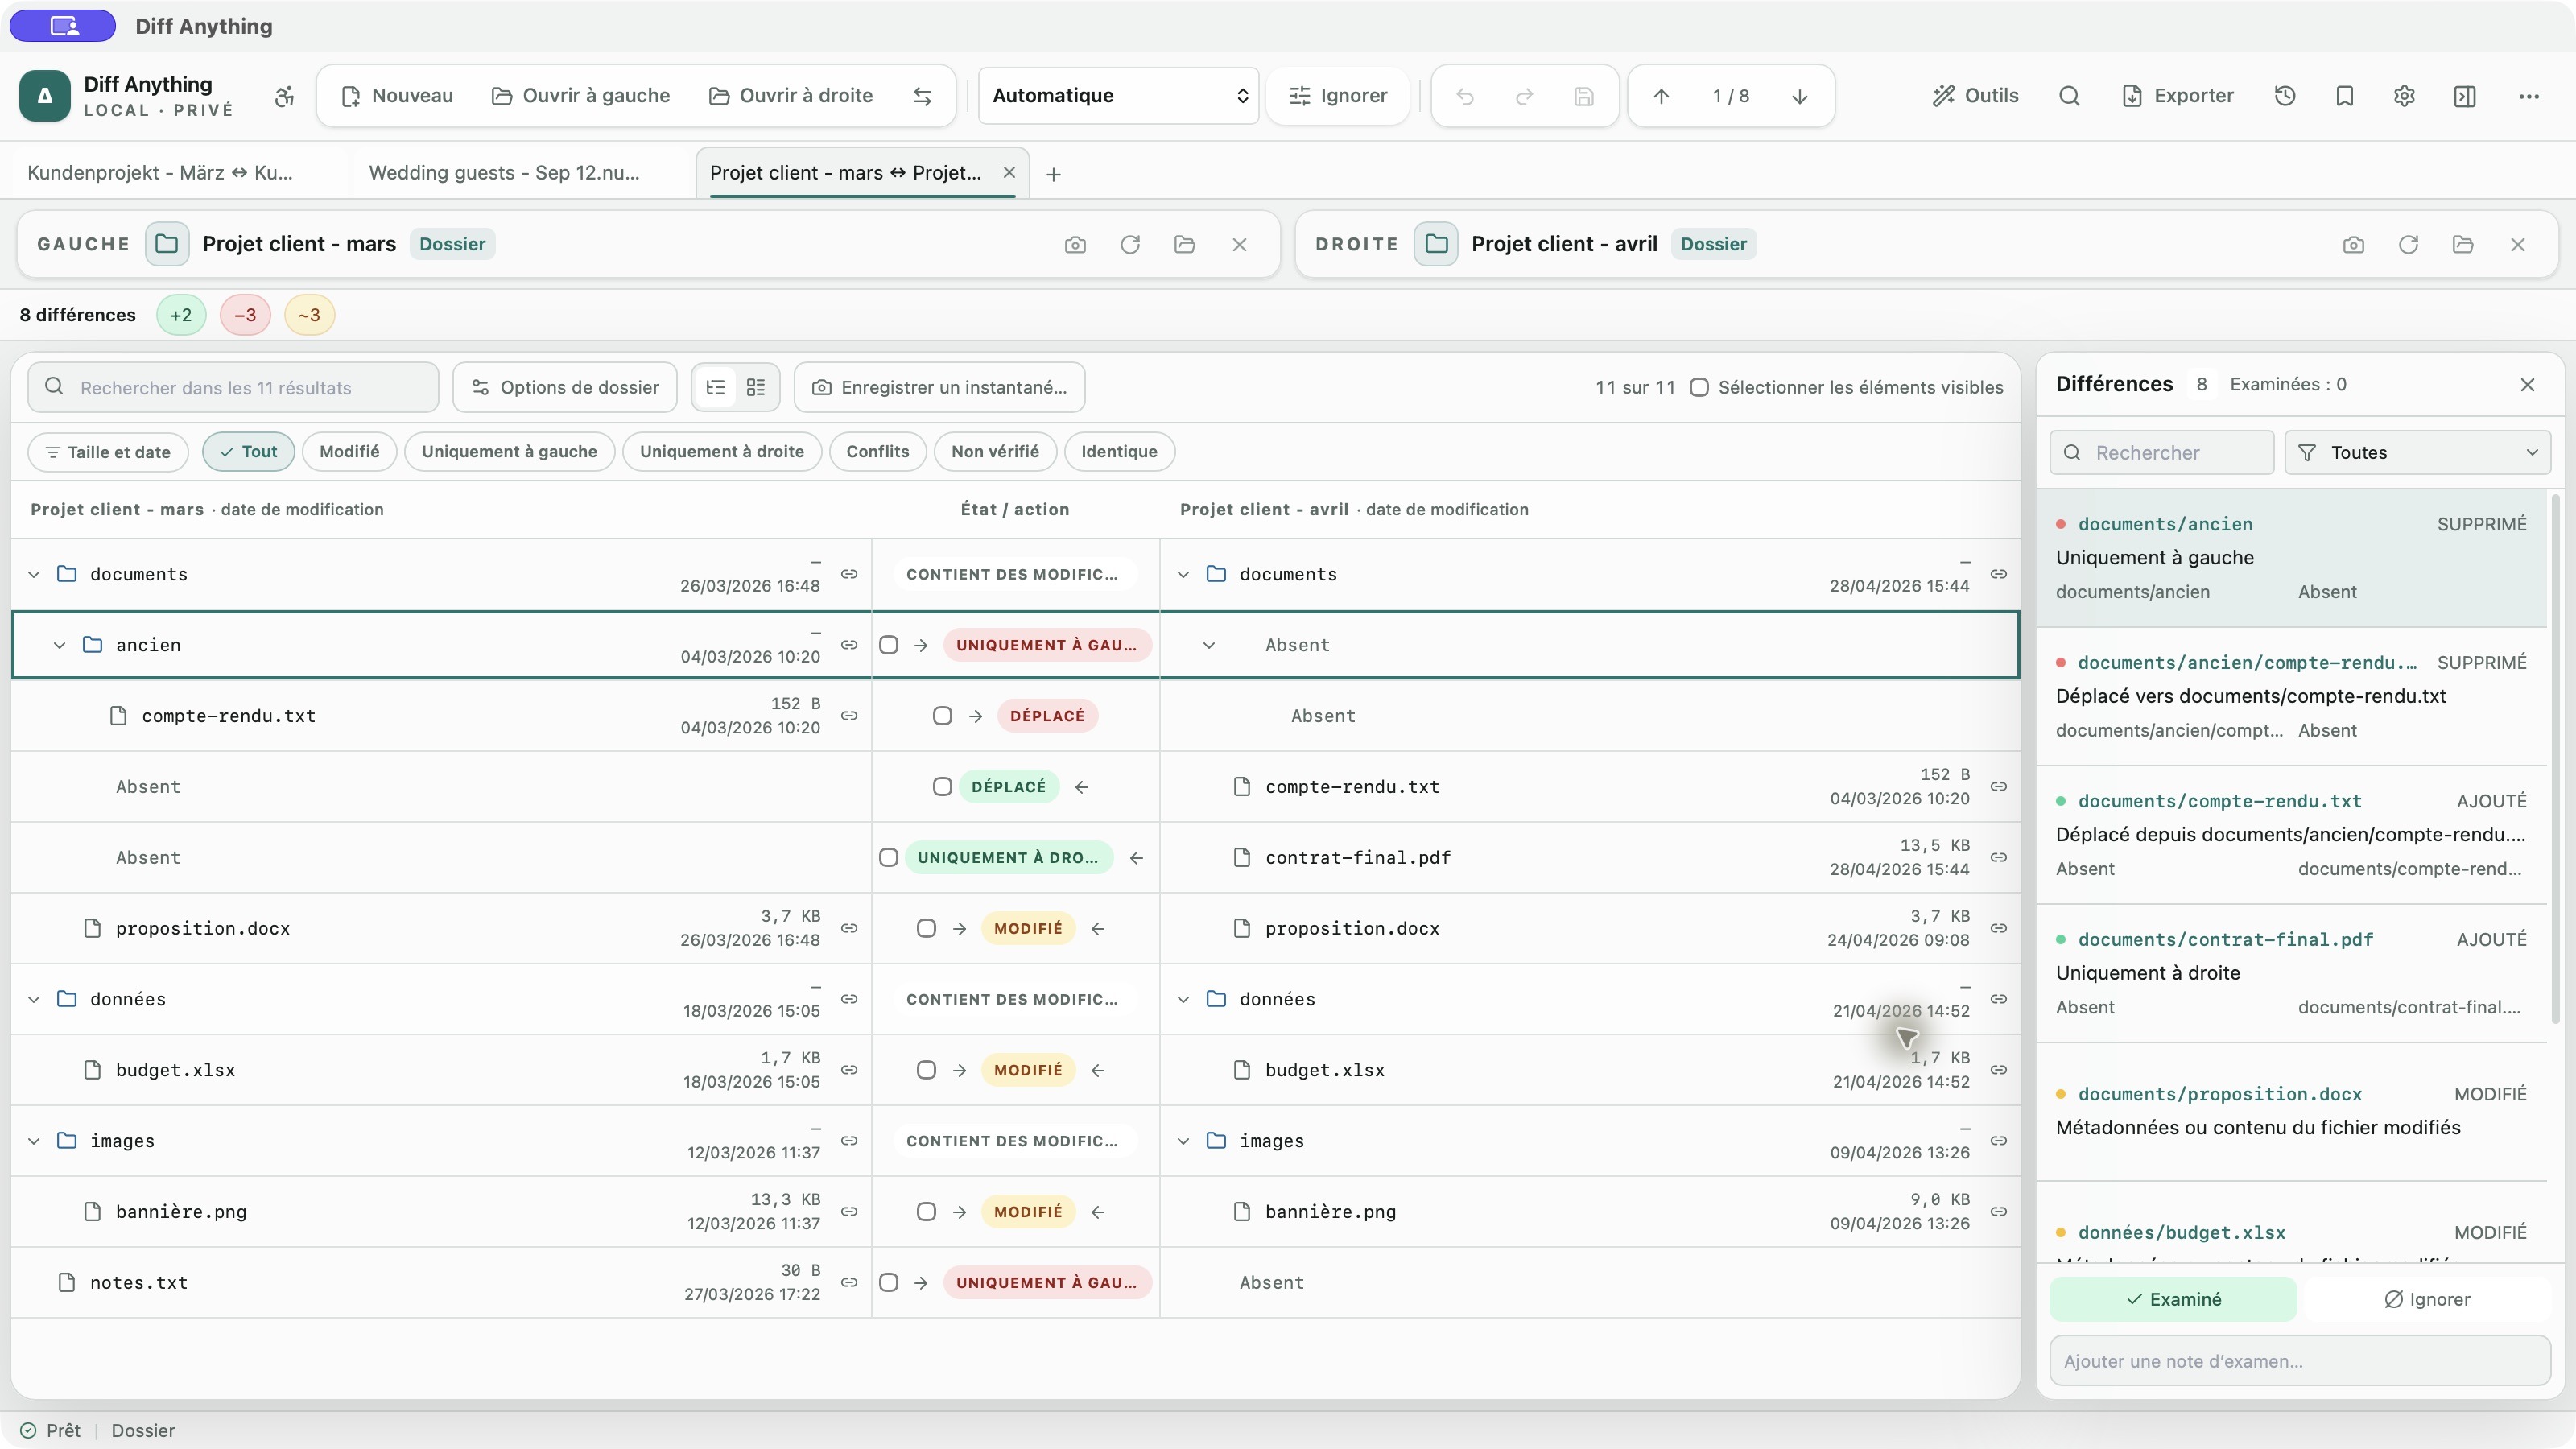This screenshot has width=2576, height=1449.
Task: Switch to flat list view icon
Action: point(756,387)
